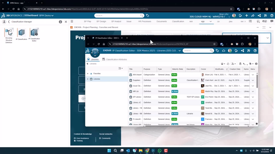275x154 pixels.
Task: Switch to the HR Processes tab
Action: coord(144,21)
